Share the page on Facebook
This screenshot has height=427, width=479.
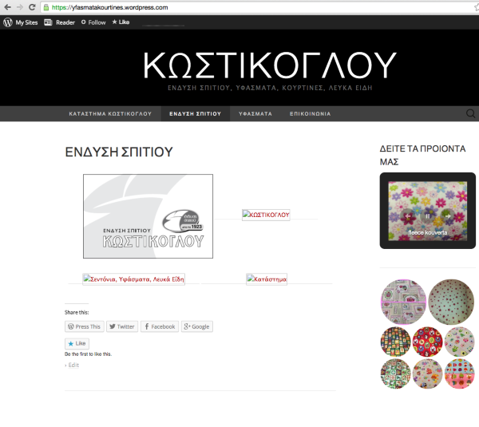pos(160,326)
